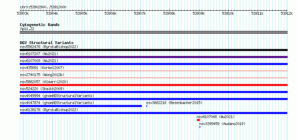Image resolution: width=297 pixels, height=140 pixels.
Task: Select the gray Xp11.22 cytoband bar
Action: pyautogui.click(x=154, y=32)
